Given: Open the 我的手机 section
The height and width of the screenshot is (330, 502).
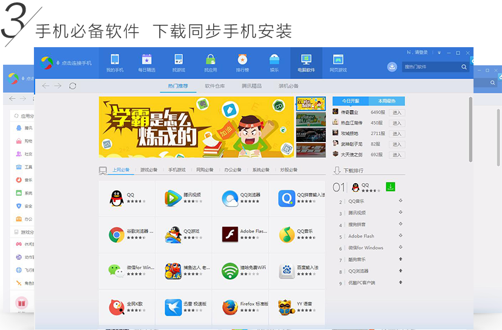Looking at the screenshot, I should [114, 63].
